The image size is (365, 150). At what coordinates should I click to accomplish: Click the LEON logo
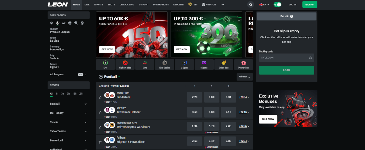[x=58, y=5]
